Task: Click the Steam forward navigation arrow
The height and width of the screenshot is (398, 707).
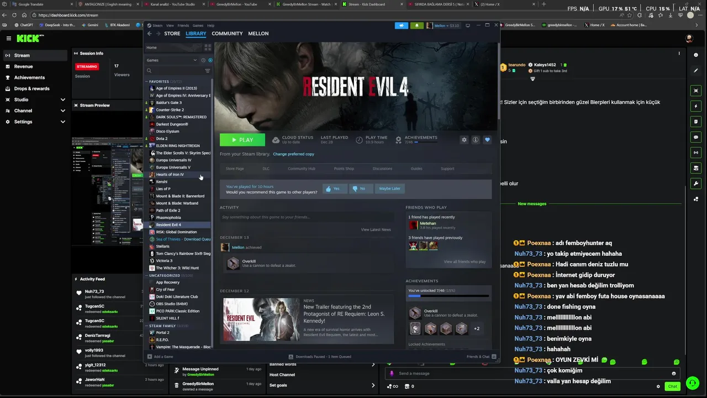Action: (x=159, y=34)
